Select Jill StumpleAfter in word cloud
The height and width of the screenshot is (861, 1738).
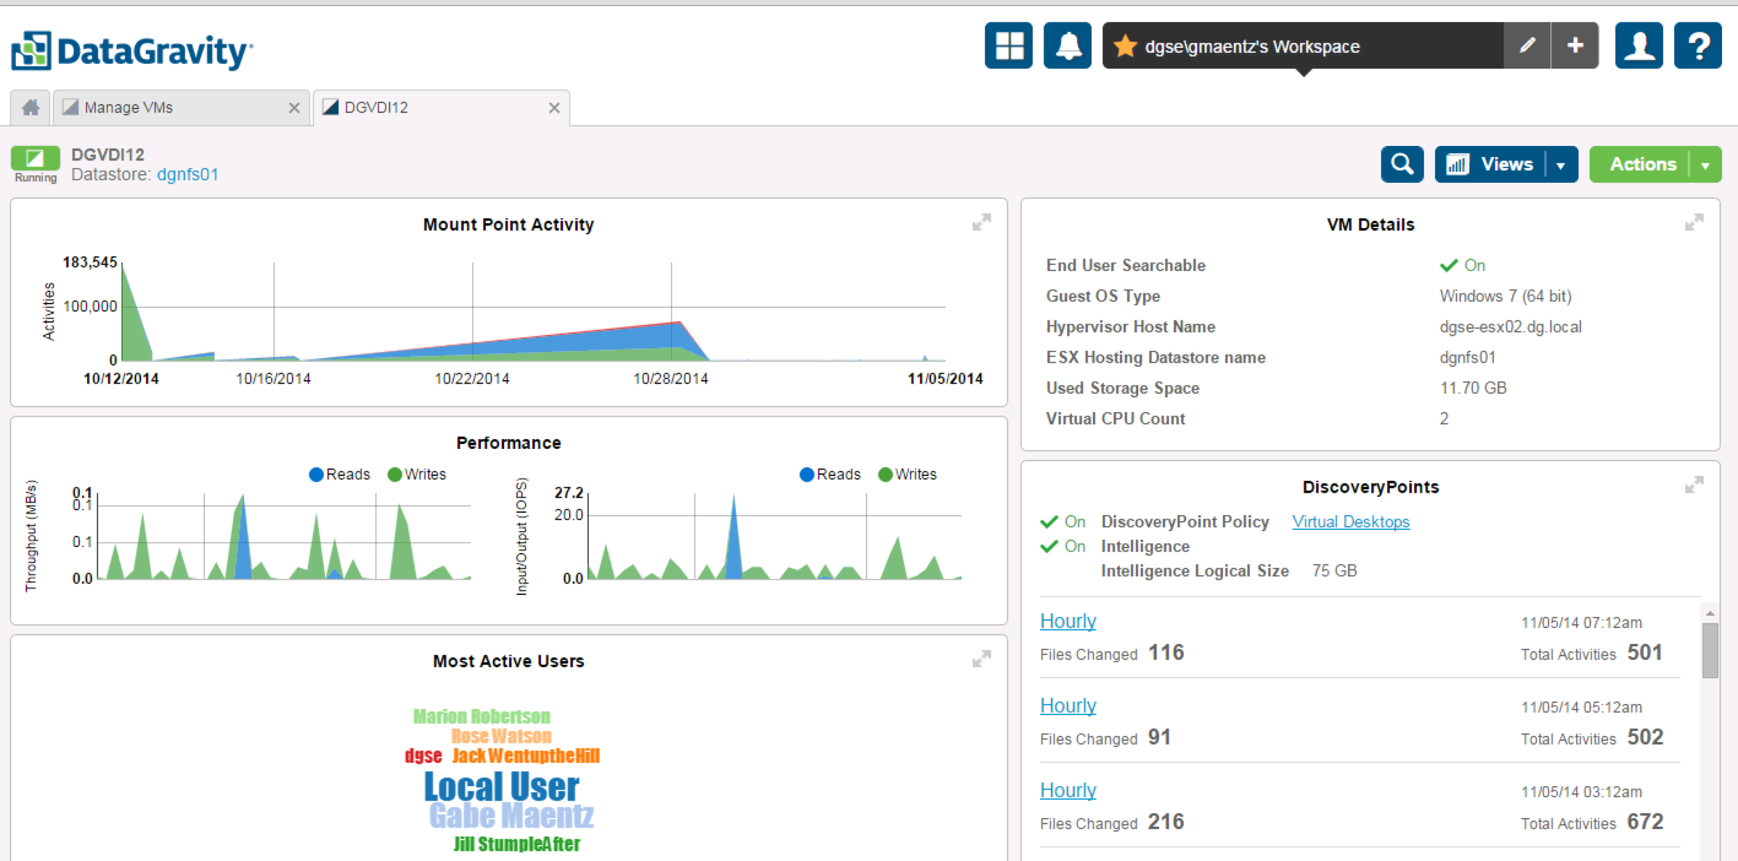[517, 844]
